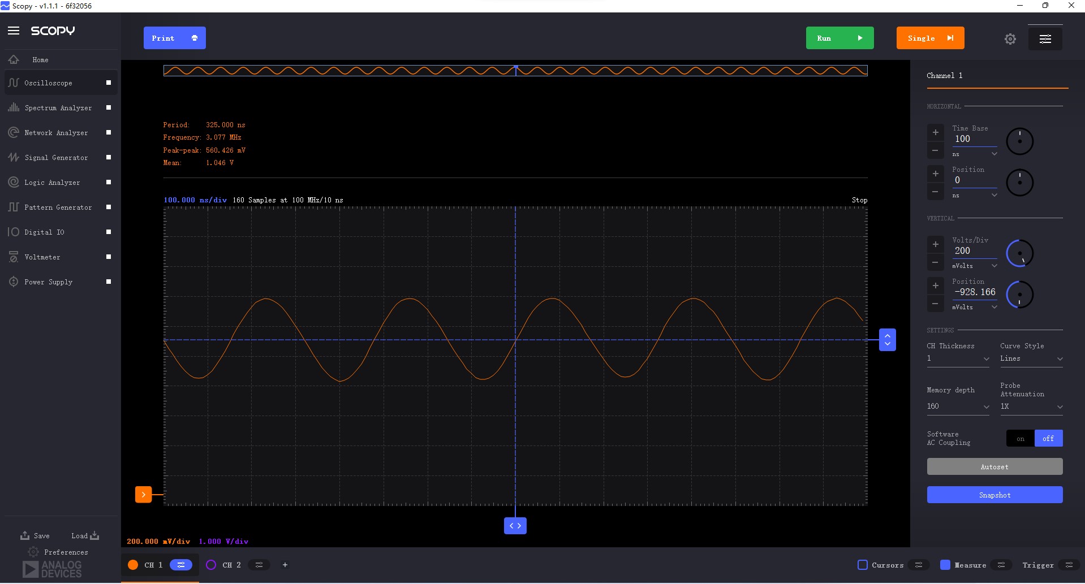The image size is (1085, 584).
Task: Click the Voltmeter icon
Action: (x=14, y=257)
